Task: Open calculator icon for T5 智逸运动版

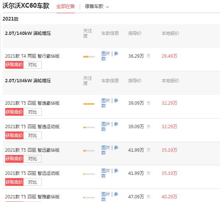Action: (x=148, y=126)
